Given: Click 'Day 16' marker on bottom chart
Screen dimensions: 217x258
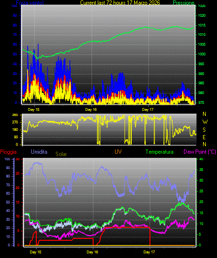Looking at the screenshot, I should [92, 252].
